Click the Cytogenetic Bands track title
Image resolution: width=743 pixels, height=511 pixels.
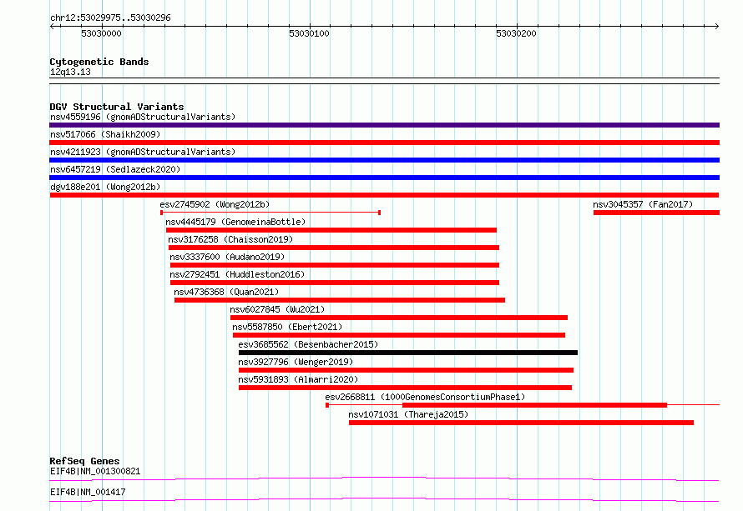(99, 62)
